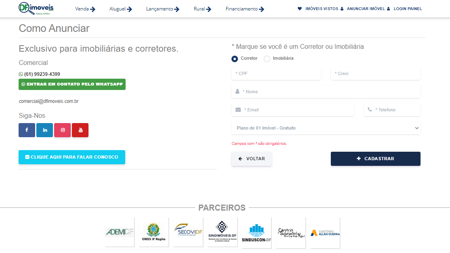Open the YouTube social icon
Image resolution: width=450 pixels, height=253 pixels.
click(80, 130)
